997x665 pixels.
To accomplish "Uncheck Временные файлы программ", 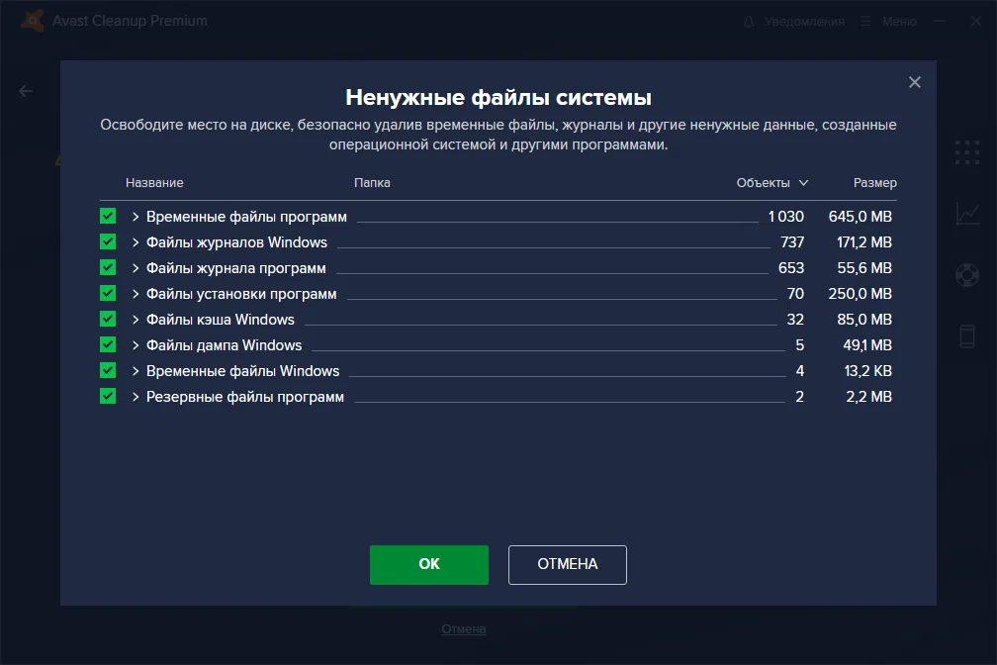I will click(x=108, y=216).
